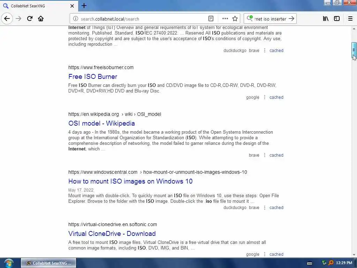The height and width of the screenshot is (268, 357).
Task: Open page actions three-dot menu
Action: click(225, 19)
